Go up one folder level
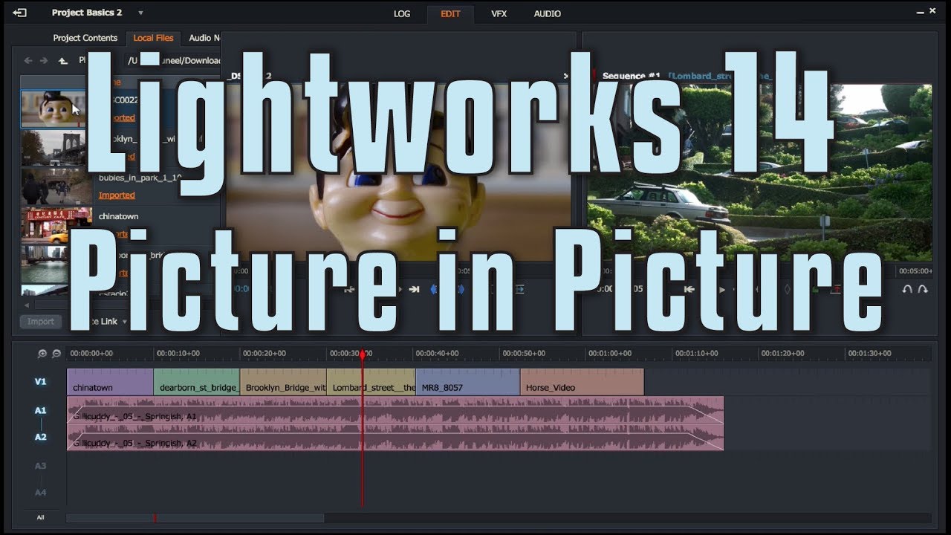Screen dimensions: 951x535 (63, 61)
